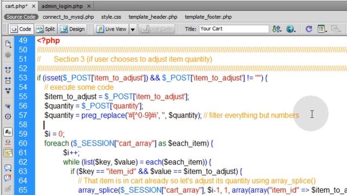Click the Title field containing Your Cart
The image size is (347, 195).
[234, 29]
